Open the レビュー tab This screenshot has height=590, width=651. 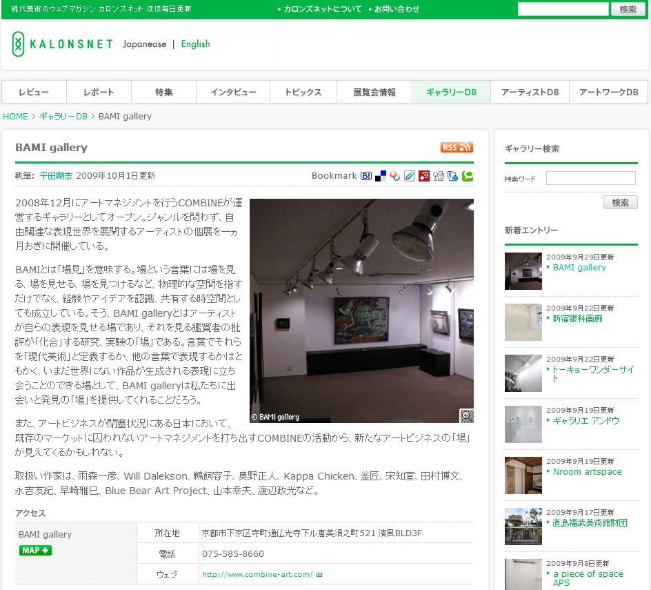[34, 92]
